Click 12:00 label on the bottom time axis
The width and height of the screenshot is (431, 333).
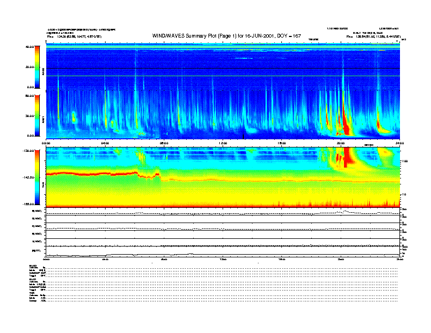(x=223, y=259)
